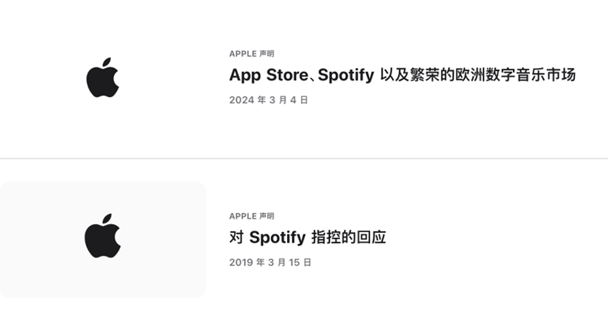
Task: Click "Spotify" in the first headline
Action: (x=346, y=75)
